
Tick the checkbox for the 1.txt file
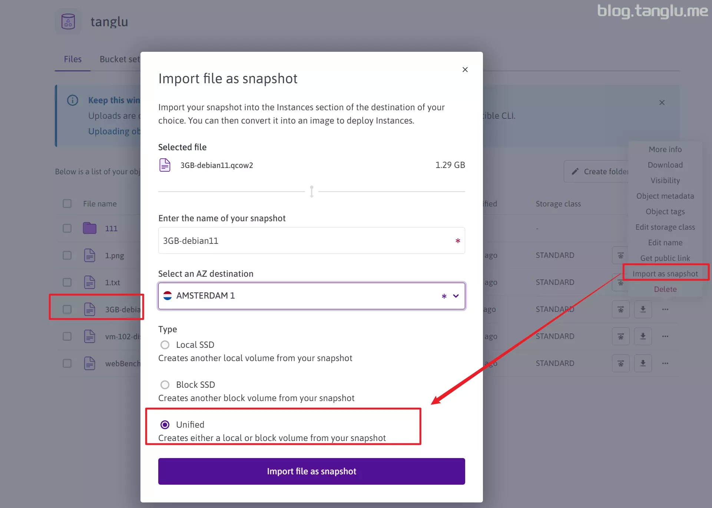[67, 282]
